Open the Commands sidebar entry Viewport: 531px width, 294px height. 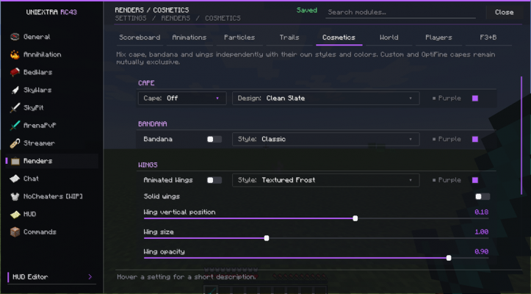(52, 232)
